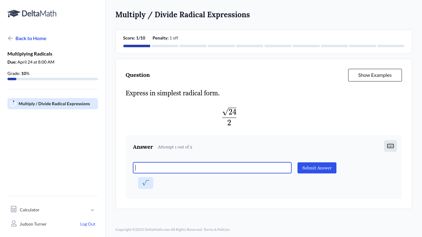Click the calculator icon
422x237 pixels.
pos(14,210)
